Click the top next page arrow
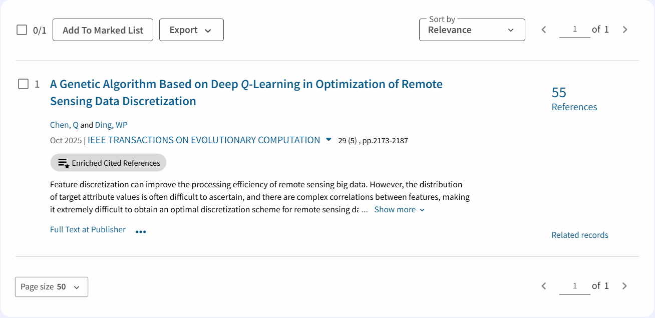 click(625, 30)
